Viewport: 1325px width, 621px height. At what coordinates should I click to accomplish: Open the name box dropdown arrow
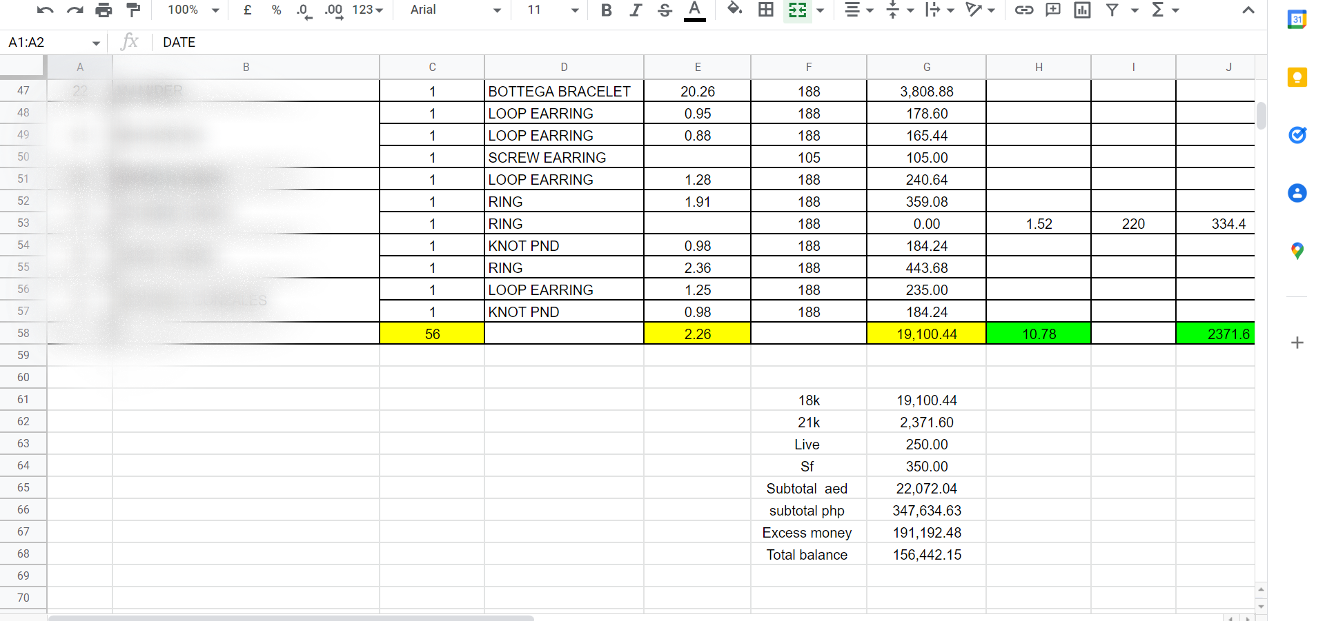click(96, 43)
